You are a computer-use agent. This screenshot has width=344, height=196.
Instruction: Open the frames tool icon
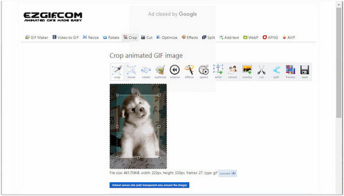290,72
